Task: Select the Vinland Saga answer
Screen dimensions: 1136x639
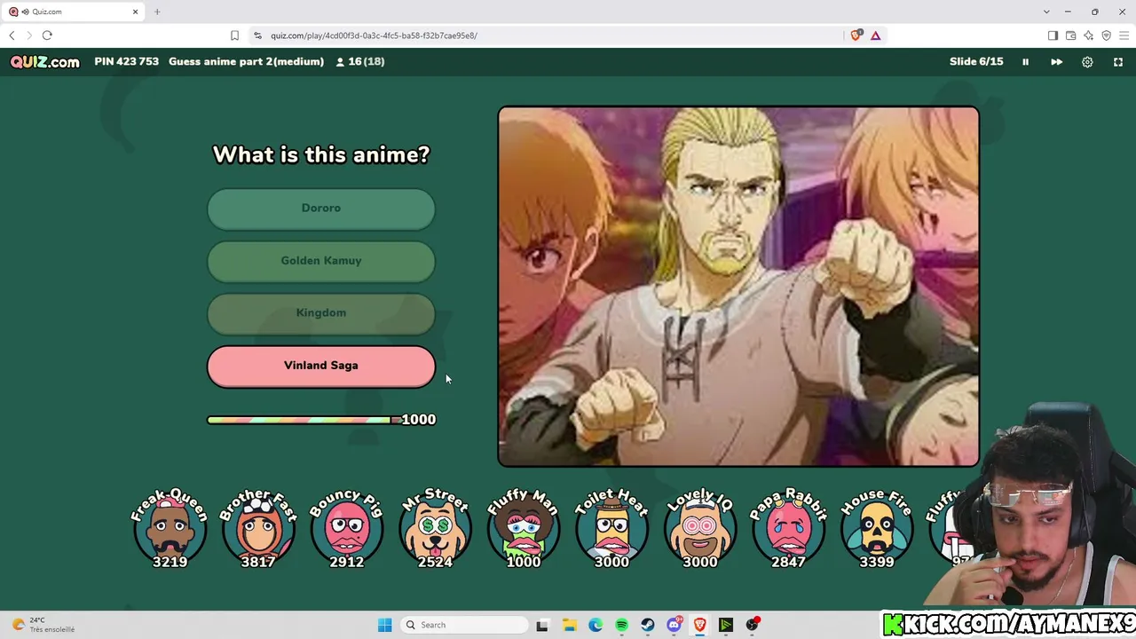Action: click(x=321, y=366)
